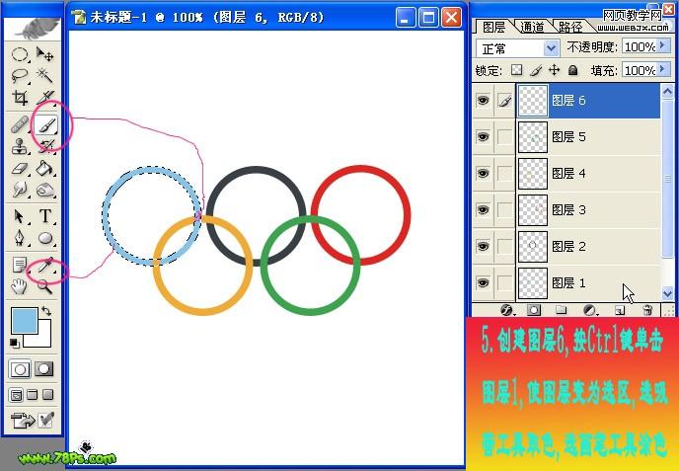
Task: Select the Hand tool
Action: point(20,286)
